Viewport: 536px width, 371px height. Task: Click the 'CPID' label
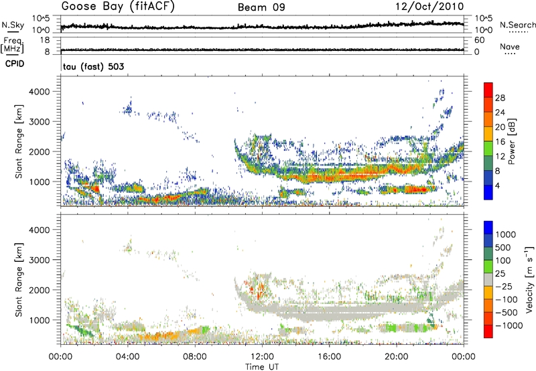click(x=15, y=64)
